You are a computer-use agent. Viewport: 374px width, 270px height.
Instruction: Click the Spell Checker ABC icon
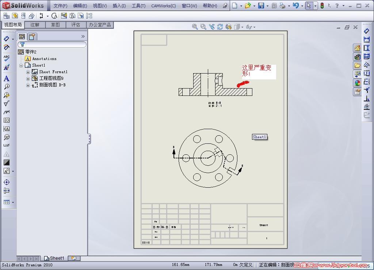(7, 58)
